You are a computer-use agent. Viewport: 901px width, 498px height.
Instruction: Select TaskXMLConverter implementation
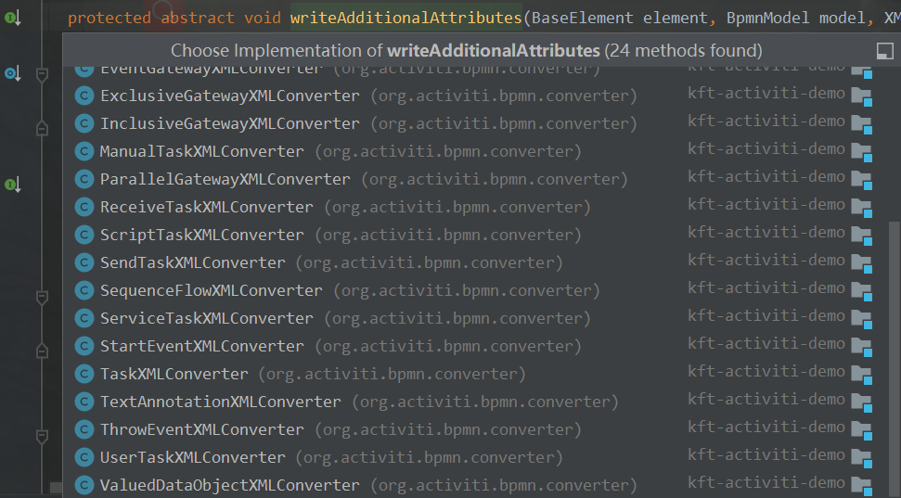click(x=477, y=374)
